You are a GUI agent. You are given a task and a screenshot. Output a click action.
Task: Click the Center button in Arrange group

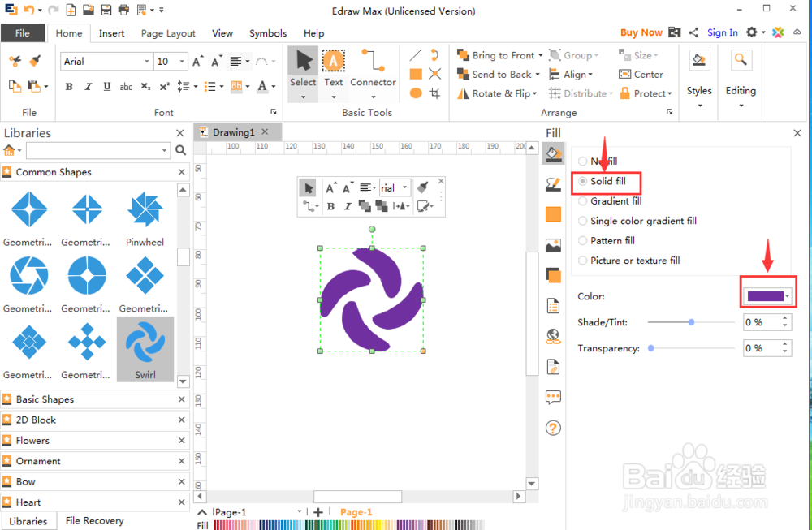pyautogui.click(x=641, y=75)
